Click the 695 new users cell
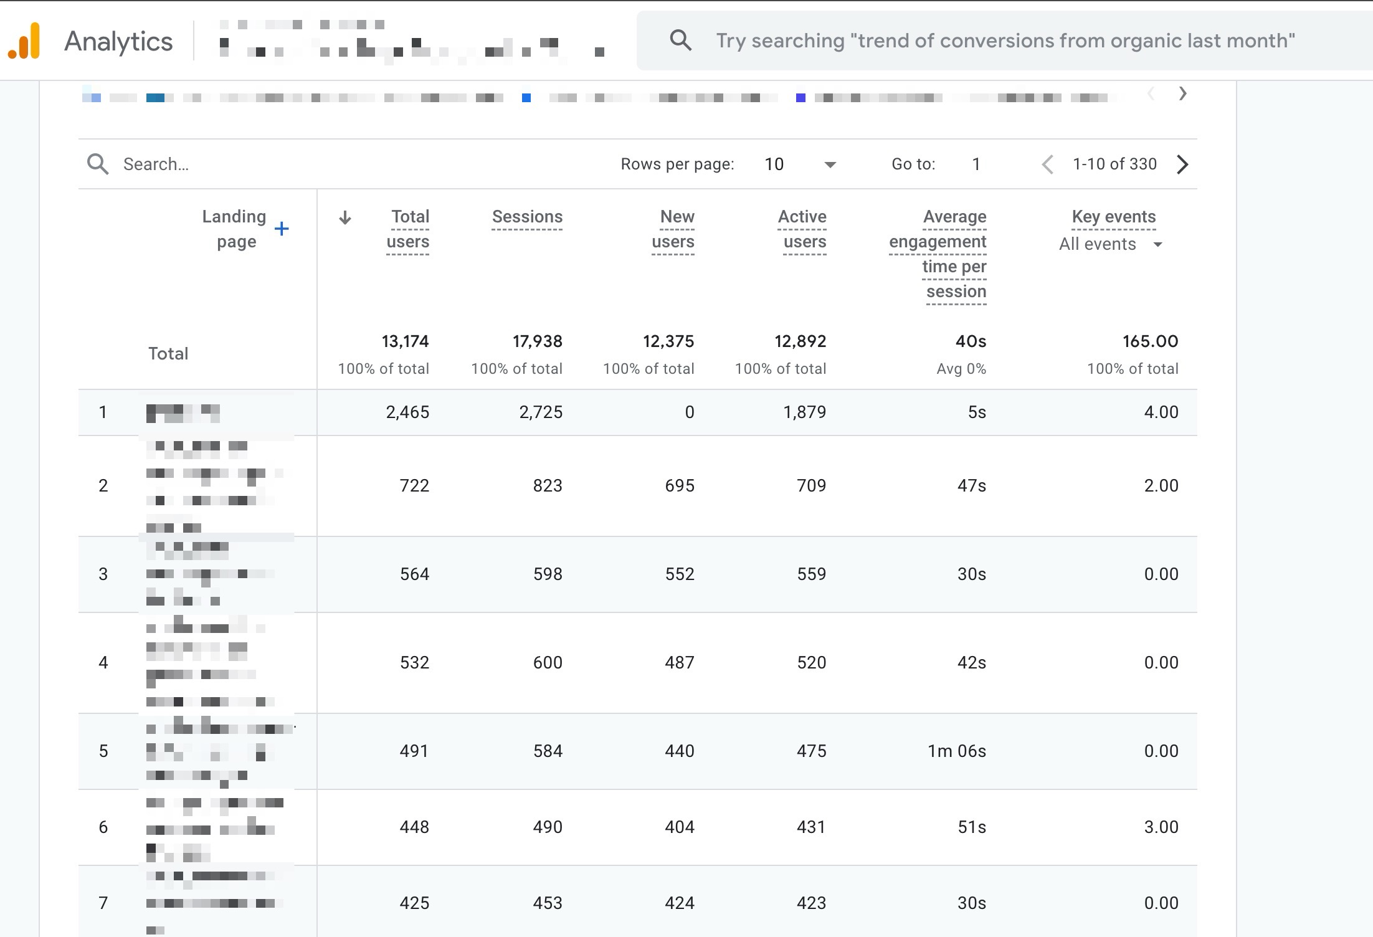 tap(680, 486)
